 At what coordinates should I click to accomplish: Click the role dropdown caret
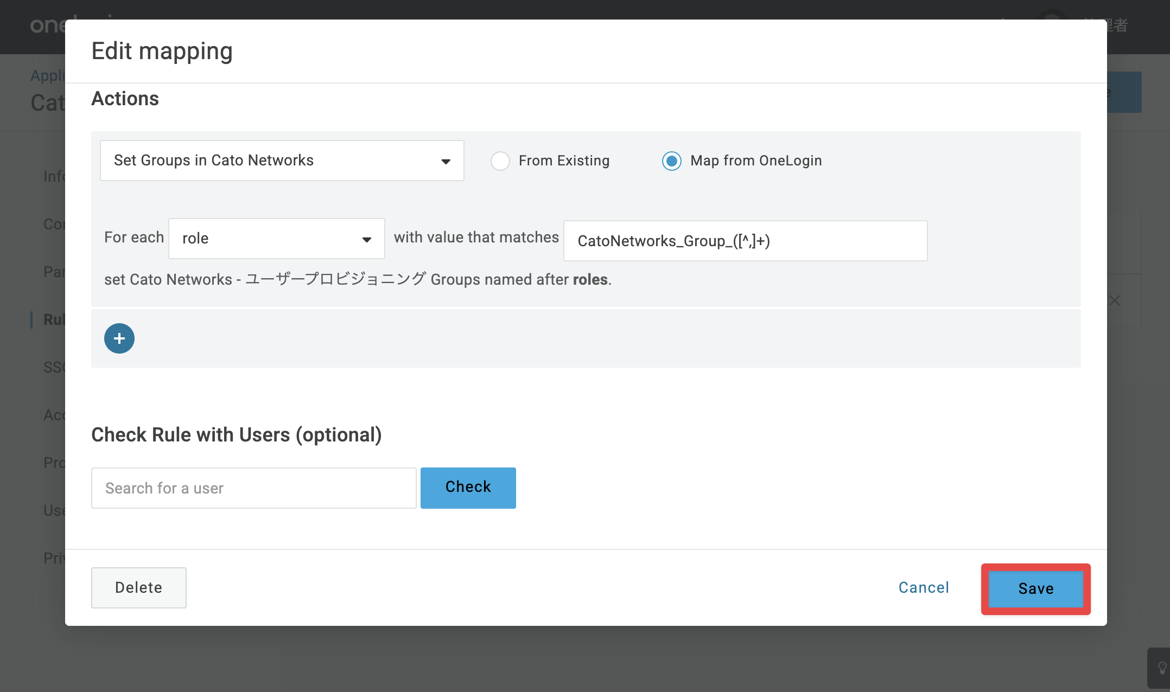point(367,239)
